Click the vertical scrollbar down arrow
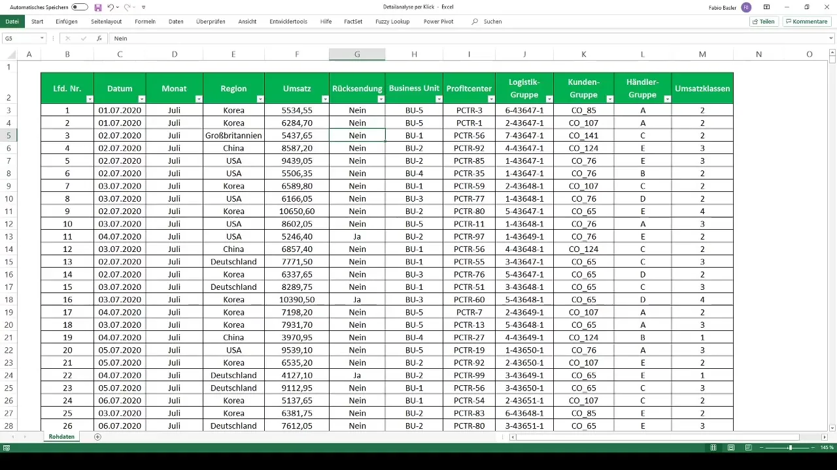837x470 pixels. [832, 427]
